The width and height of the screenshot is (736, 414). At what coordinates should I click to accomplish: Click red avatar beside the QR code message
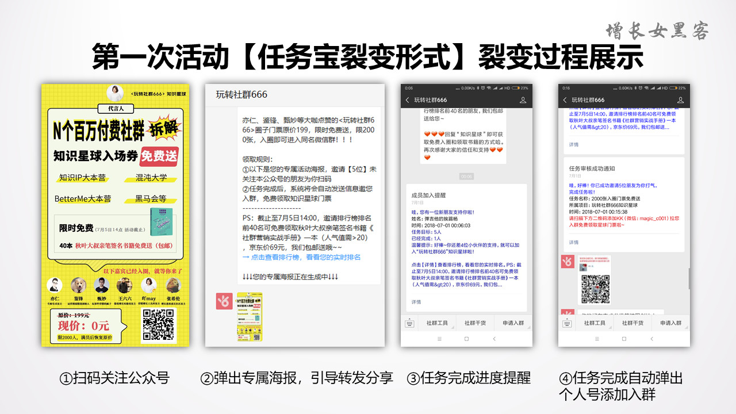pos(568,262)
